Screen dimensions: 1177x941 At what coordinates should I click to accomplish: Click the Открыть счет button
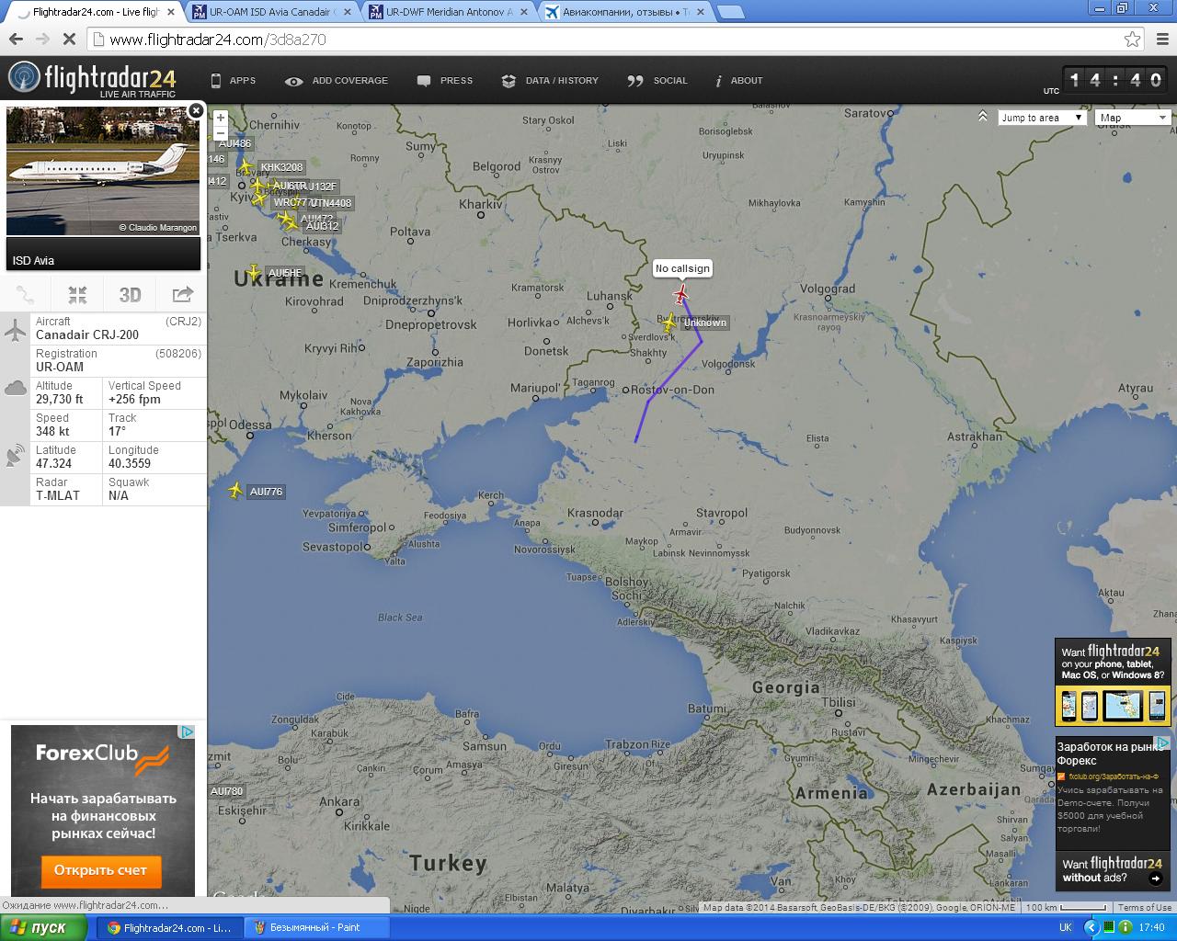point(100,870)
